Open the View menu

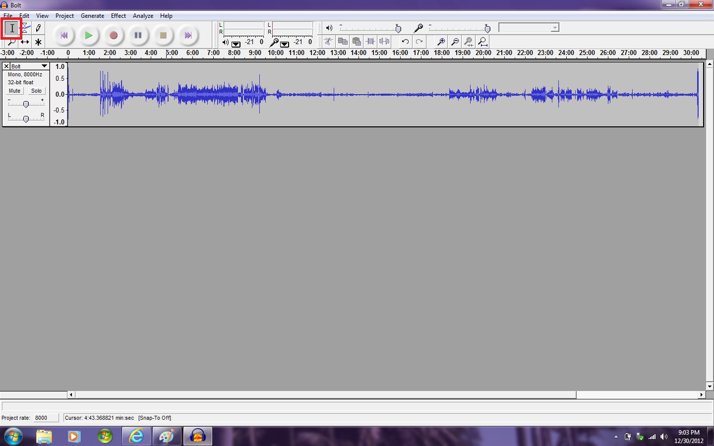point(42,16)
